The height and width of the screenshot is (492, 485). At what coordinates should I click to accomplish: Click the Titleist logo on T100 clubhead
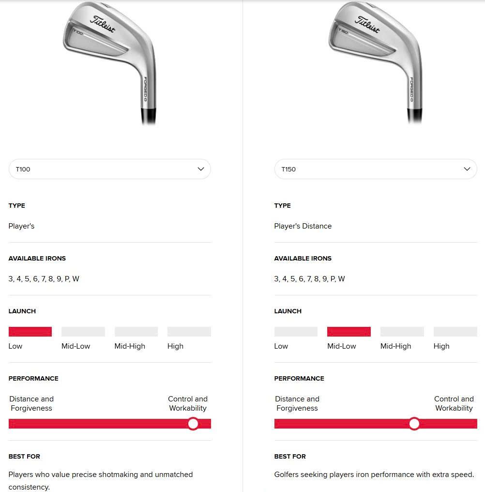103,24
